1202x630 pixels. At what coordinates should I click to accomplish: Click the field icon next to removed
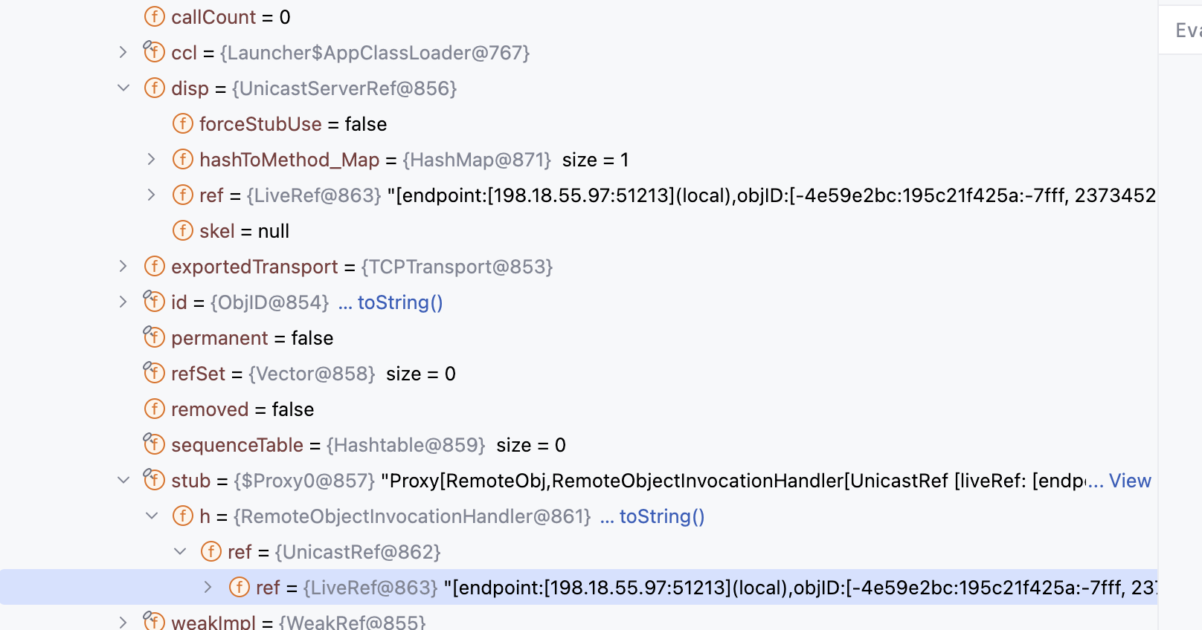pos(154,409)
